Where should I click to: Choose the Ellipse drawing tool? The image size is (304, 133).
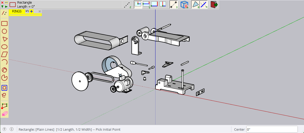[4, 47]
